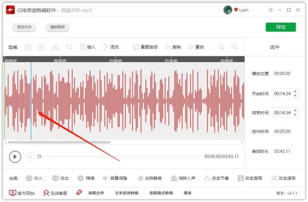The height and width of the screenshot is (202, 308).
Task: Click the 00:30.00 mark on the timeline ruler
Action: [60, 60]
